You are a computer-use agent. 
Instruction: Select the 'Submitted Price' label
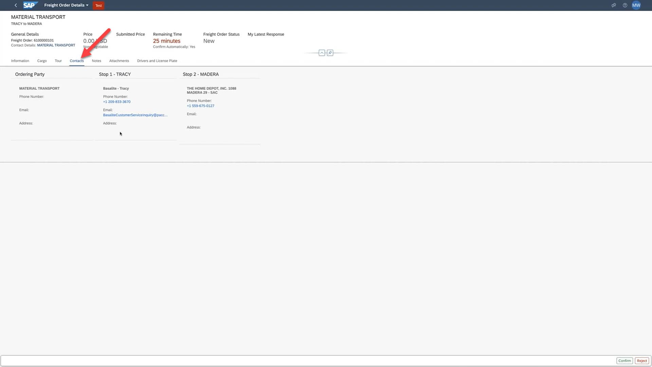130,34
